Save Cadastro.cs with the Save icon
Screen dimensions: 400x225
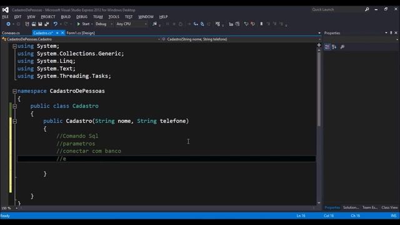[x=40, y=24]
